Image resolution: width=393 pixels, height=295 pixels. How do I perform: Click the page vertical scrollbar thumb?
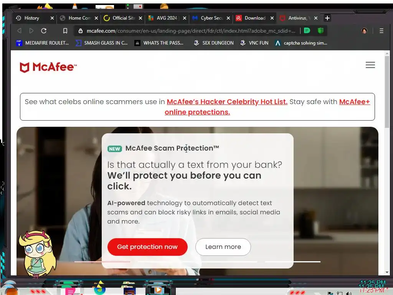tap(387, 91)
